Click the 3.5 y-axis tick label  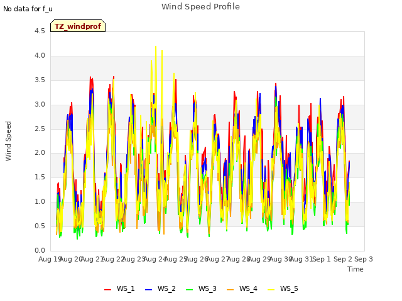tap(40, 80)
